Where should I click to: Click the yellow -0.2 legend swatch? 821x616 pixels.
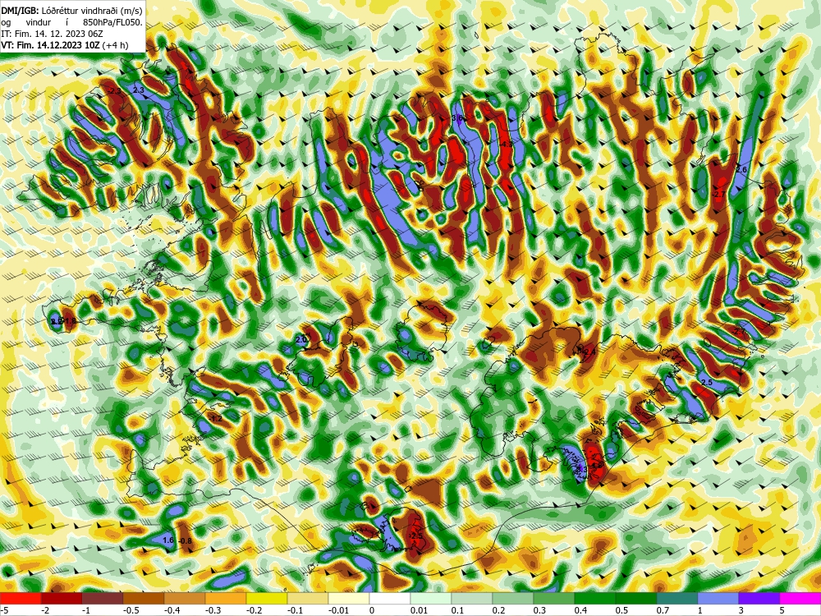267,598
